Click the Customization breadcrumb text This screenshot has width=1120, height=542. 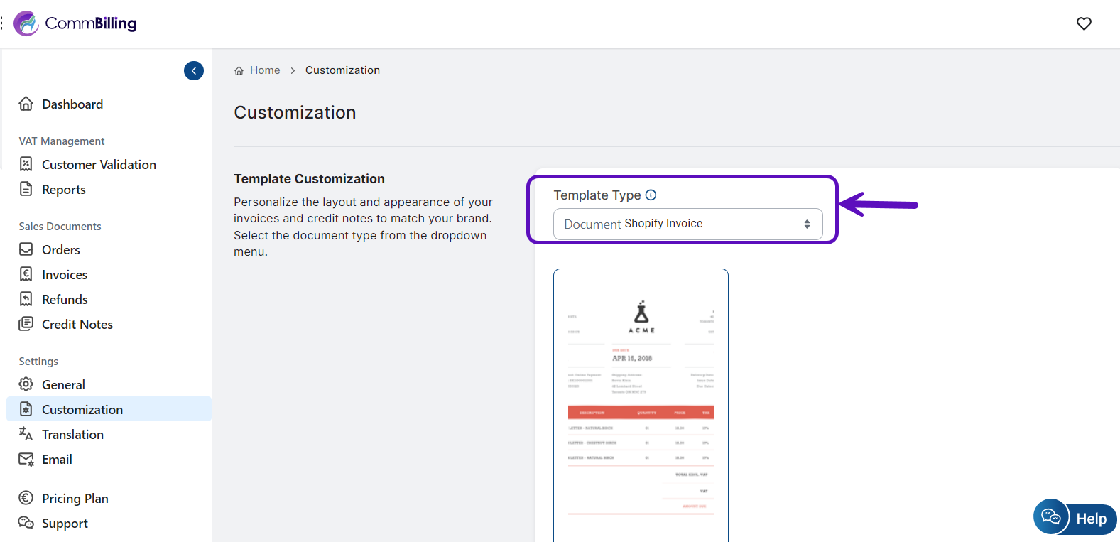point(342,70)
